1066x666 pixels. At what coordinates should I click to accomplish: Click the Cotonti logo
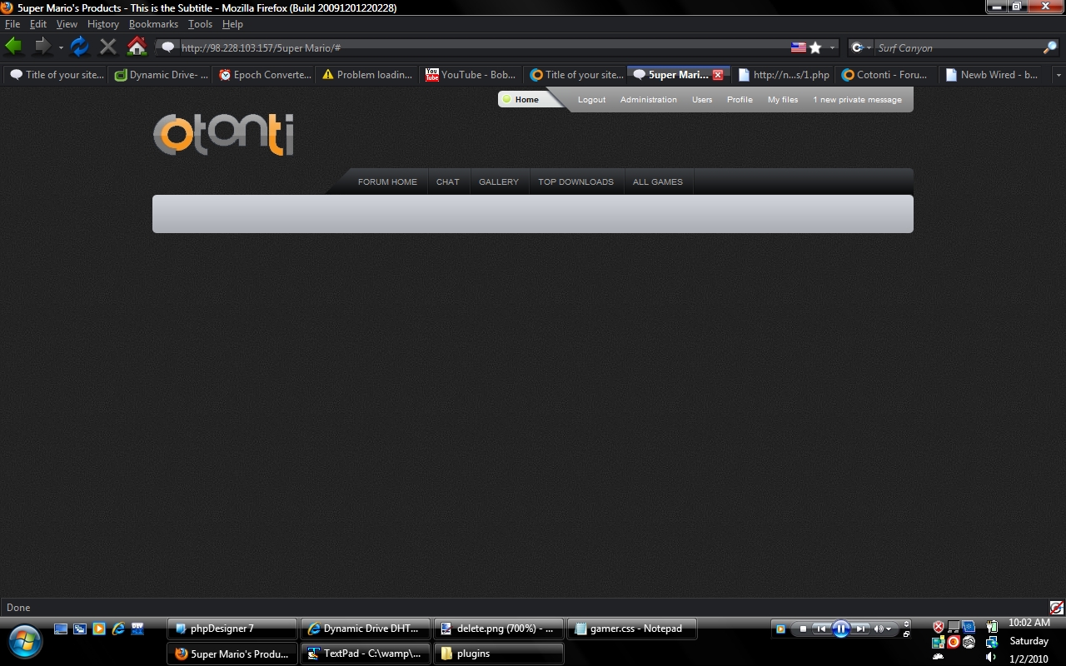[223, 135]
